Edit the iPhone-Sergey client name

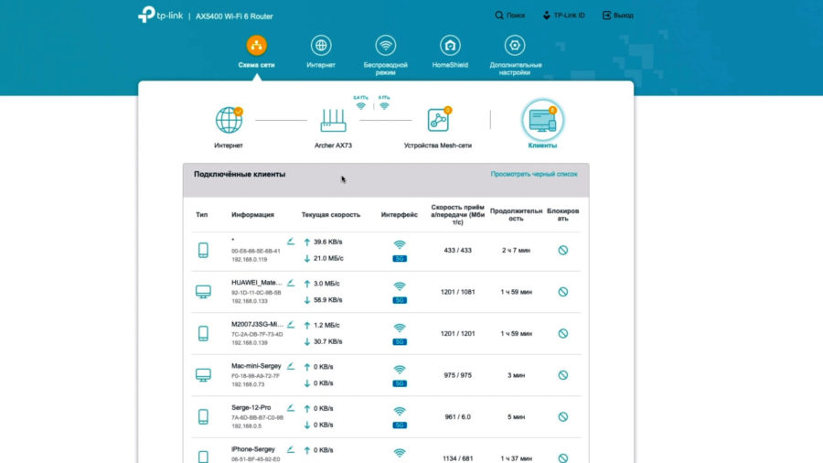click(291, 449)
